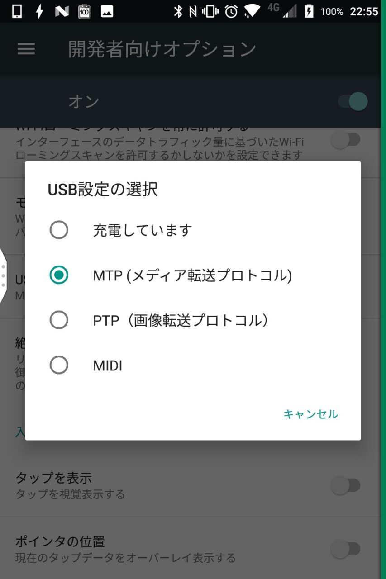Tap the 開発者向けオプション title

coord(162,49)
